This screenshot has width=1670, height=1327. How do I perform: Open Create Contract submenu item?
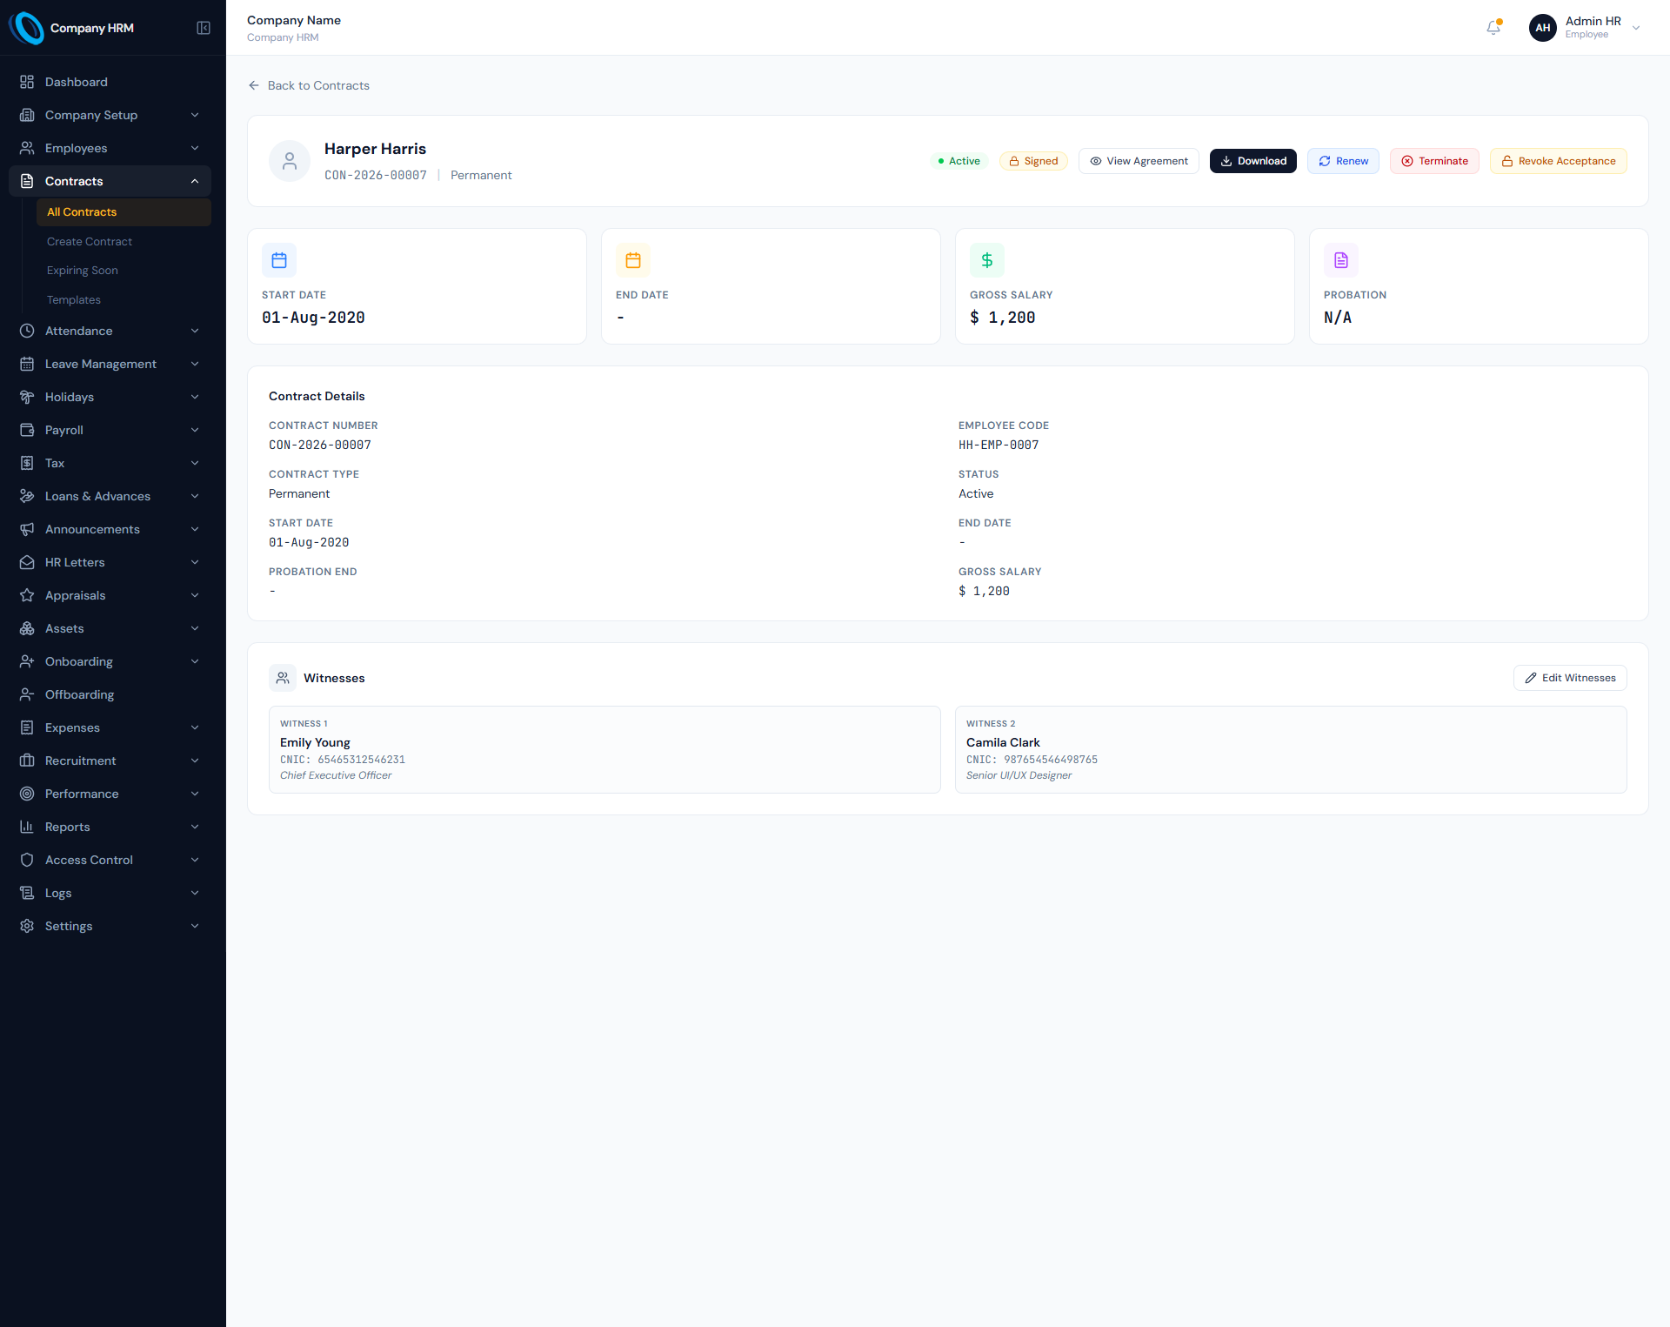coord(124,242)
